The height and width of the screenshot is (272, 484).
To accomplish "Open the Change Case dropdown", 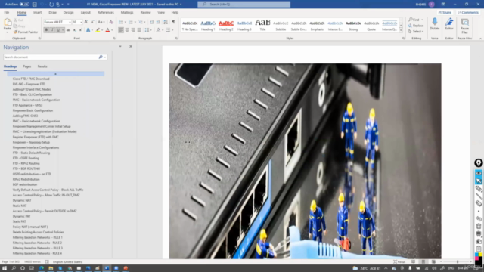I will tap(101, 22).
